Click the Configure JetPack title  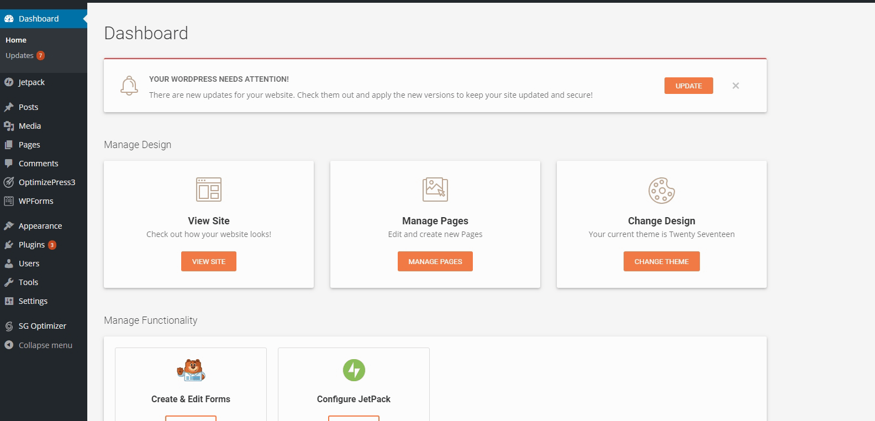click(x=354, y=399)
